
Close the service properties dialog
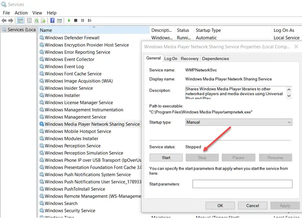[296, 47]
